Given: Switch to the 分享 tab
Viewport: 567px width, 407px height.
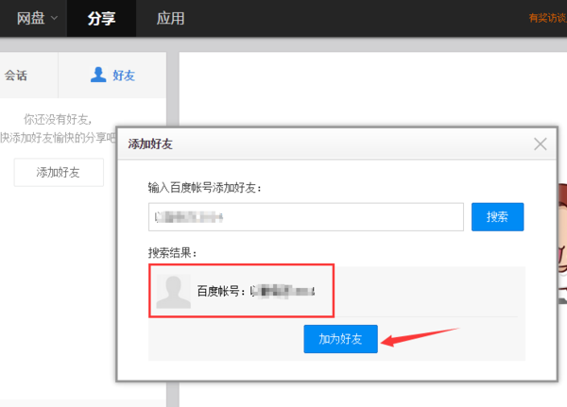Looking at the screenshot, I should click(101, 18).
